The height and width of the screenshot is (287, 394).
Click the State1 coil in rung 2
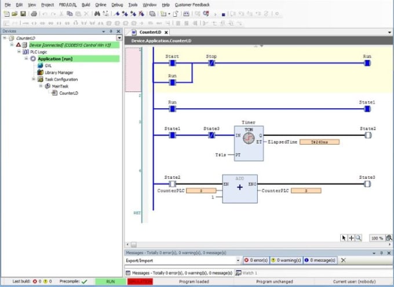point(367,109)
